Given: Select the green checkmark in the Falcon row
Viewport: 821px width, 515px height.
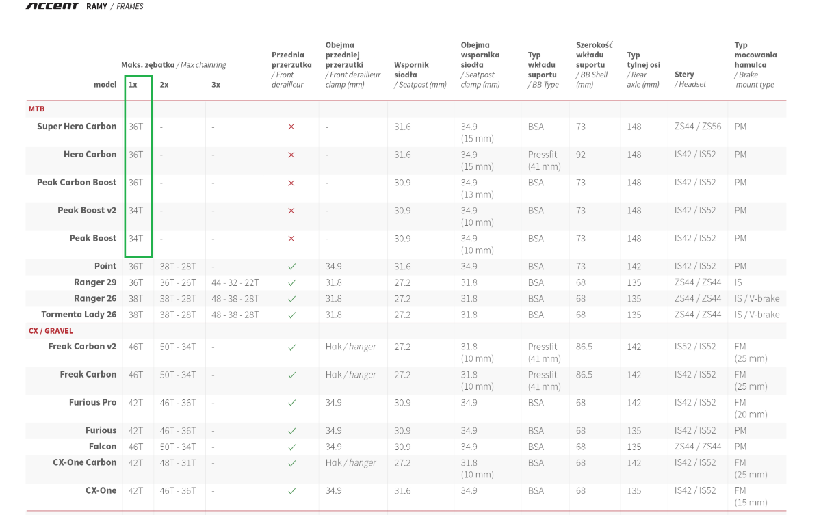Looking at the screenshot, I should pos(291,447).
